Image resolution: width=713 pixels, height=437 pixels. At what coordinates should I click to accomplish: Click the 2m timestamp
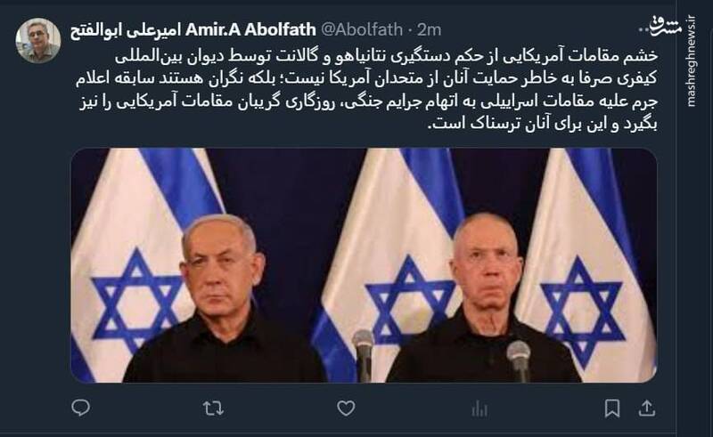429,29
